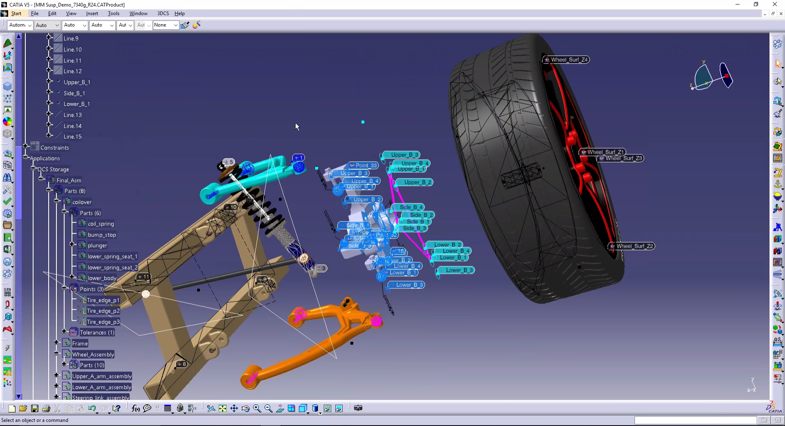Screen dimensions: 785x426
Task: Select the Rotate view tool
Action: coord(245,408)
